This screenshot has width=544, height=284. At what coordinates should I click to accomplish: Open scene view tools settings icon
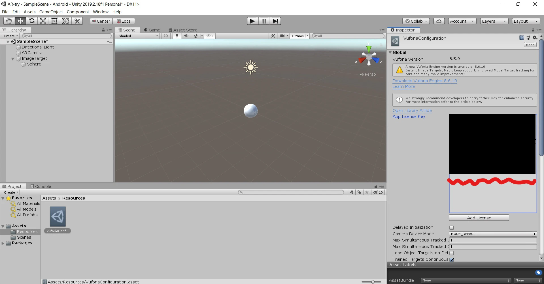273,36
